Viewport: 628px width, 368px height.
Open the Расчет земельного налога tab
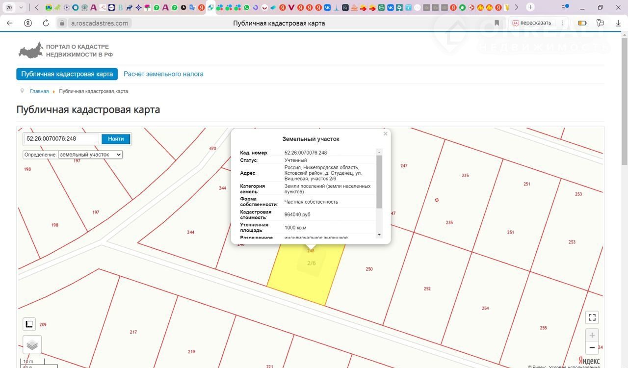point(163,74)
